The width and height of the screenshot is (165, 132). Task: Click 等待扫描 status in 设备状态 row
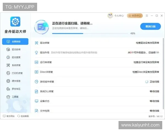154,101
